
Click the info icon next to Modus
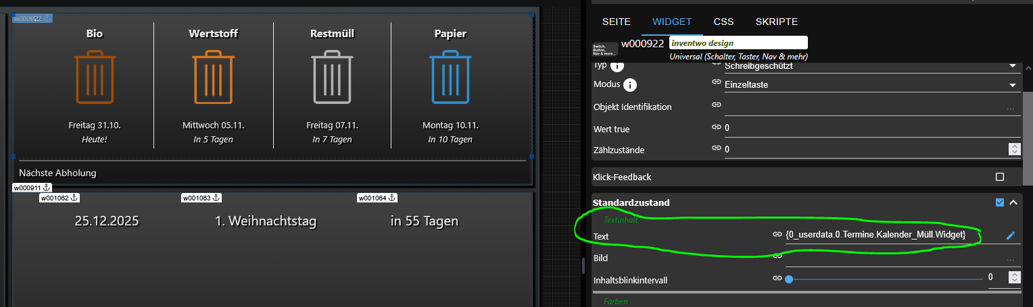click(x=630, y=85)
